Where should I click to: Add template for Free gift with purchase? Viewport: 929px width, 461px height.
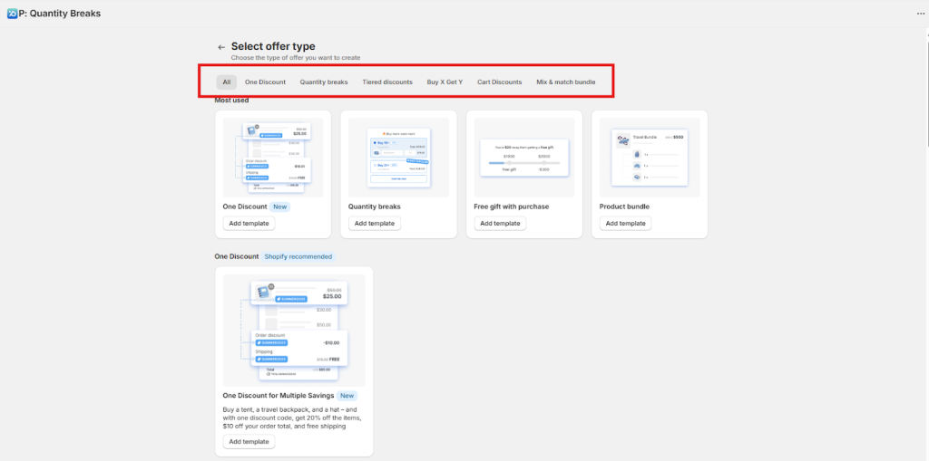(500, 223)
